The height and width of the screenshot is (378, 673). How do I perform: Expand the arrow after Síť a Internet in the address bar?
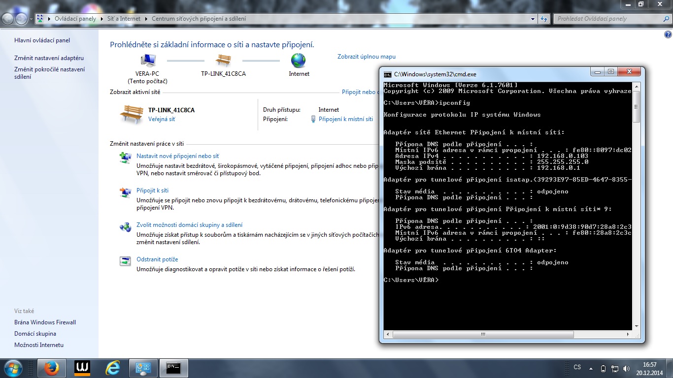[x=146, y=19]
